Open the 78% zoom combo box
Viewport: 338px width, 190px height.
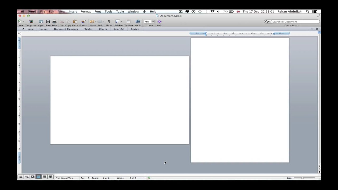point(149,22)
